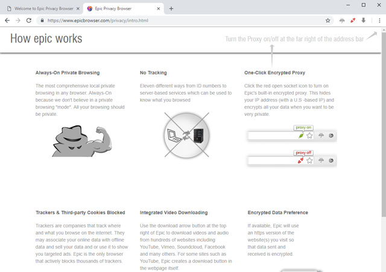The image size is (386, 272).
Task: Select Integrated Video Downloading heading
Action: click(x=174, y=212)
